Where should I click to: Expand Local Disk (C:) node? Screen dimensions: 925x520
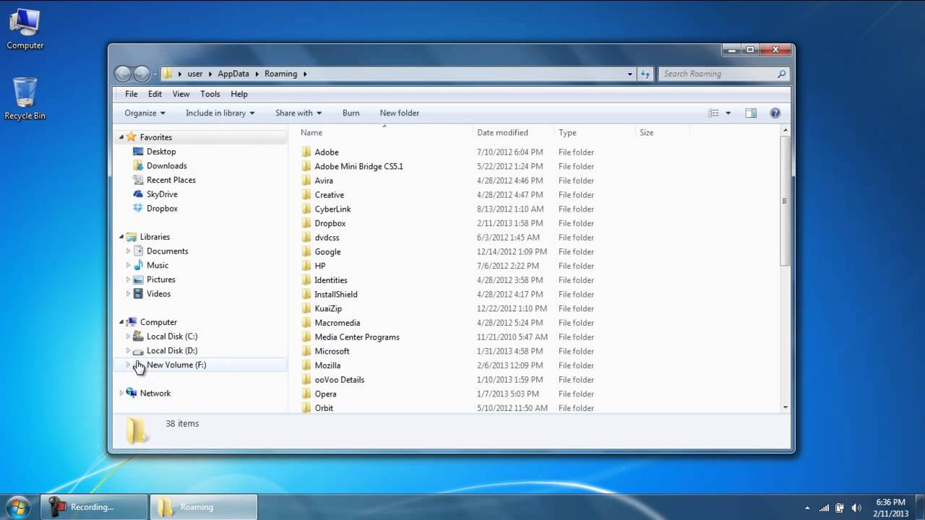129,337
